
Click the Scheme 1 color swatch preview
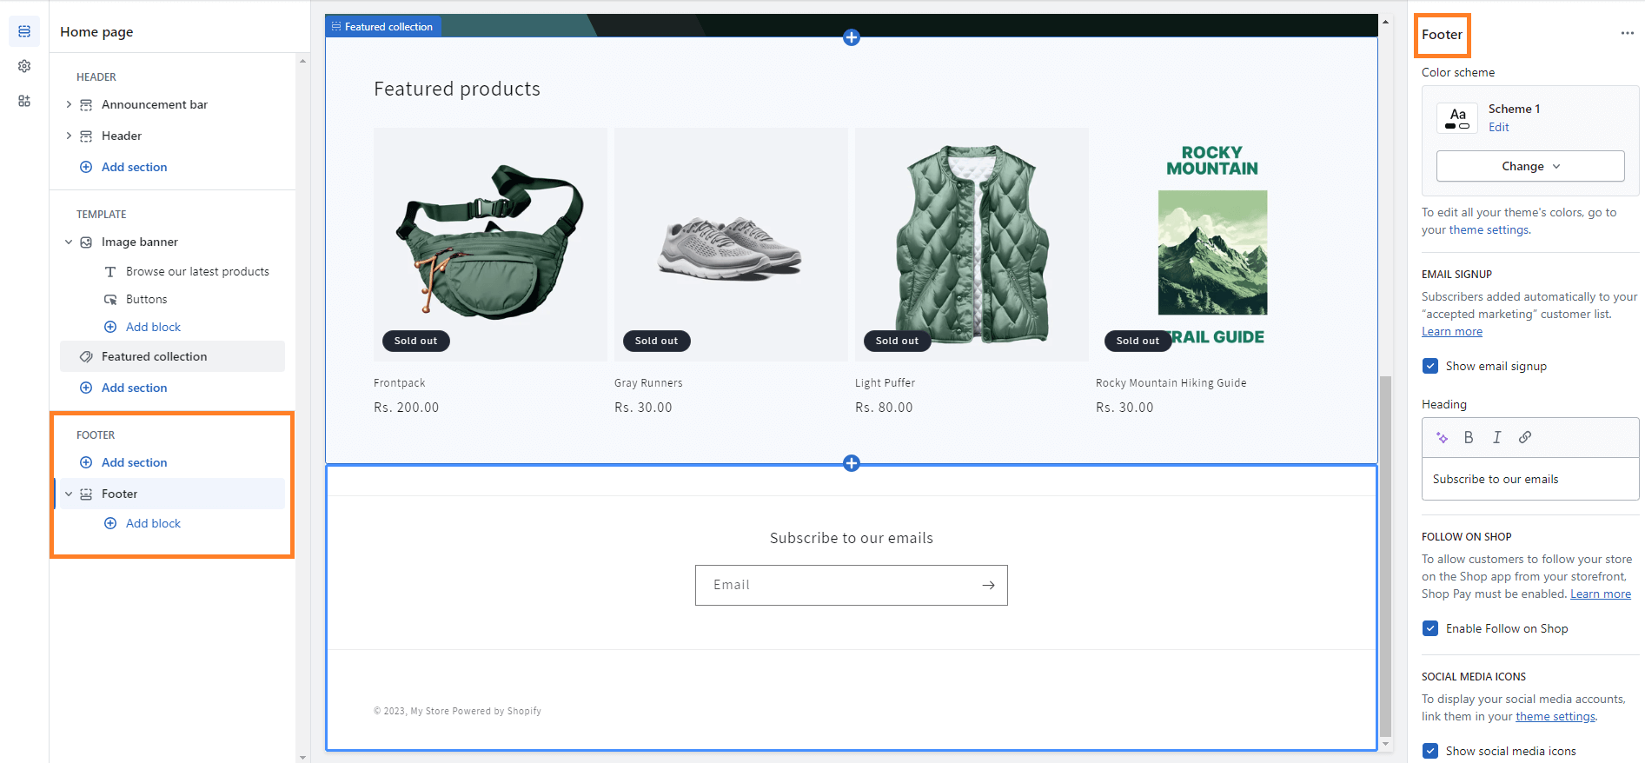[1457, 117]
